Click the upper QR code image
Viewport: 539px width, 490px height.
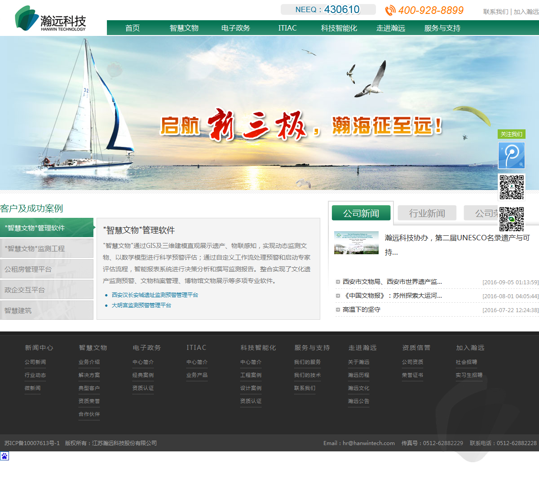click(512, 187)
